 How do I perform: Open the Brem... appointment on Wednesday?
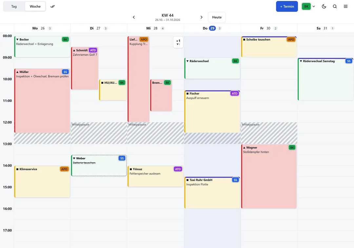coord(161,95)
